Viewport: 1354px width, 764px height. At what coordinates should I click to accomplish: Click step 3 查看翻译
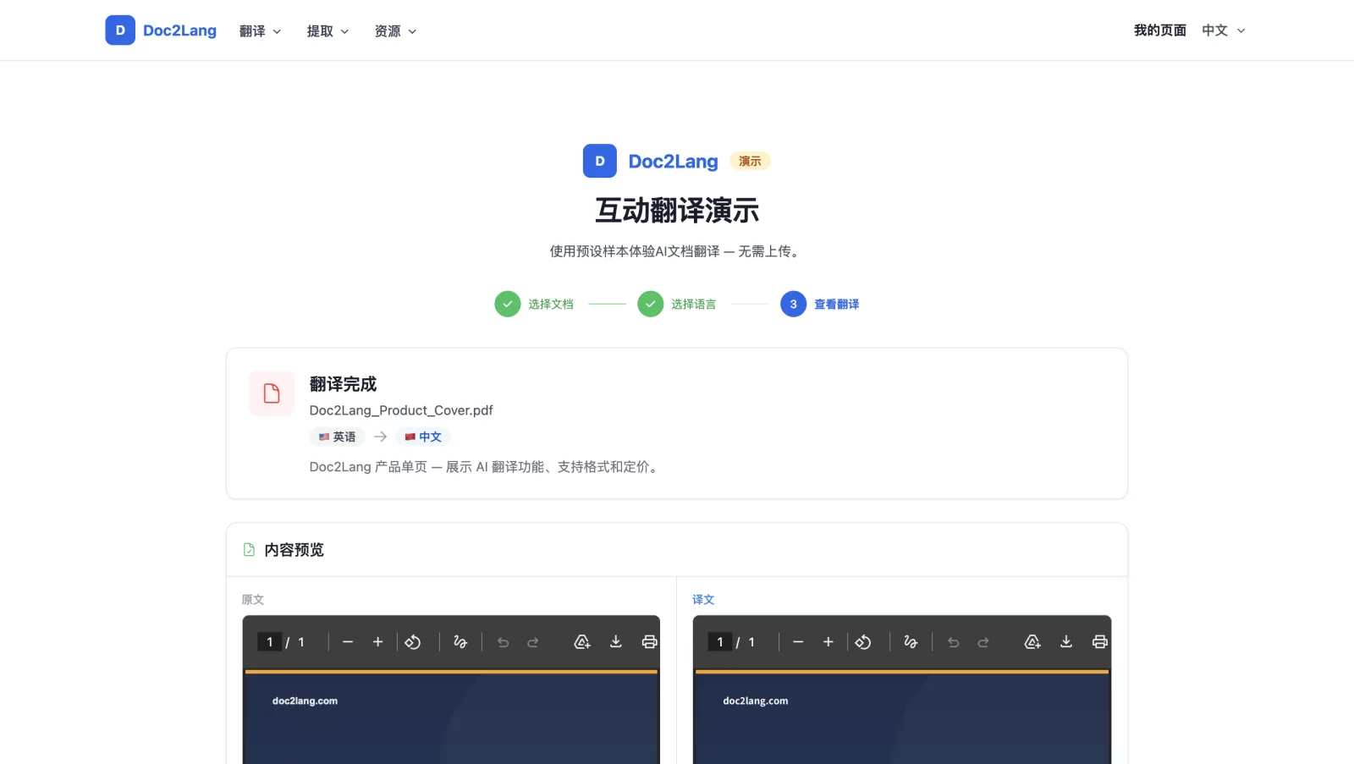point(820,304)
